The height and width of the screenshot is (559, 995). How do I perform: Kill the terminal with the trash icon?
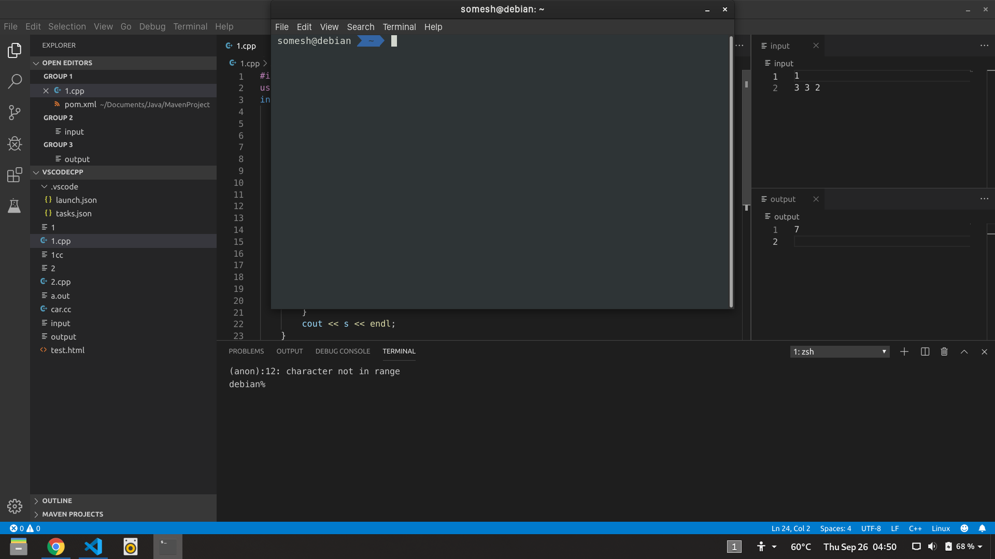[944, 351]
